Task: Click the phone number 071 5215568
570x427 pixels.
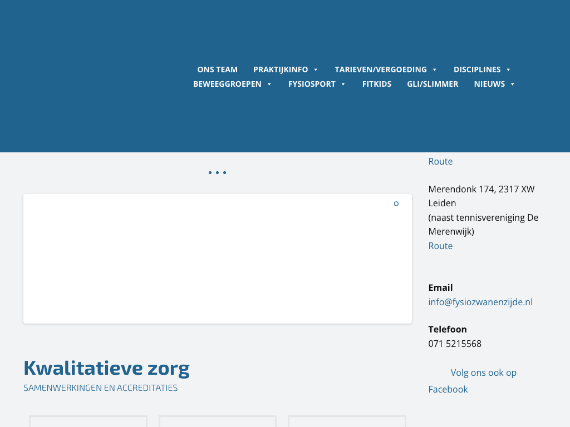Action: point(455,344)
